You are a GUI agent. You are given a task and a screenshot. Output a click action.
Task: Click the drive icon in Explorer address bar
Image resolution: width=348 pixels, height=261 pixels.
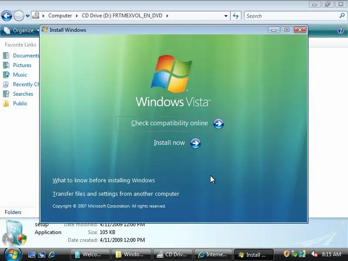click(x=36, y=16)
